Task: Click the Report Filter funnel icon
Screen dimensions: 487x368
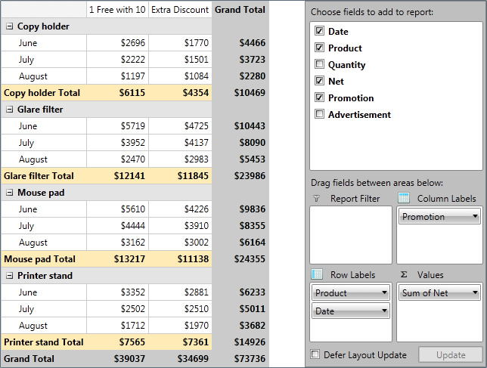Action: 317,199
